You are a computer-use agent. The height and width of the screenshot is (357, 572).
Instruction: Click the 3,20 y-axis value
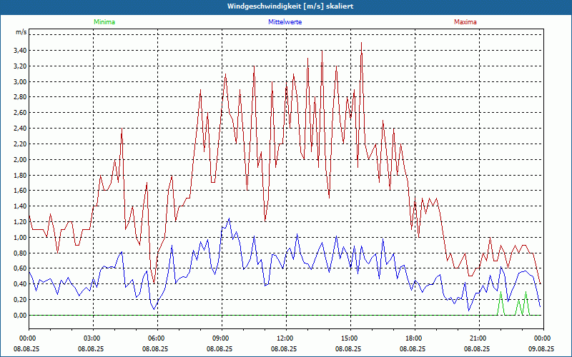click(x=20, y=66)
